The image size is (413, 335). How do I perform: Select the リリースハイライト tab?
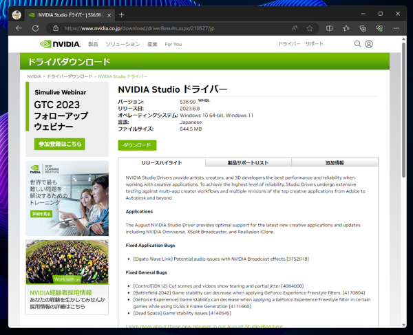click(162, 162)
